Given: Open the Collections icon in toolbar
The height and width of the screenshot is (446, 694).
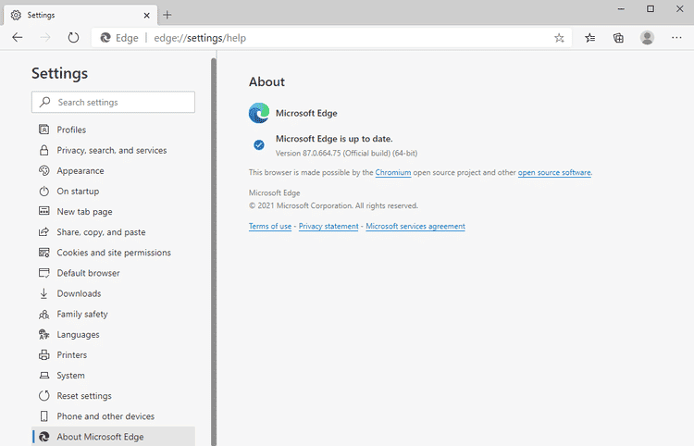Looking at the screenshot, I should (x=618, y=38).
